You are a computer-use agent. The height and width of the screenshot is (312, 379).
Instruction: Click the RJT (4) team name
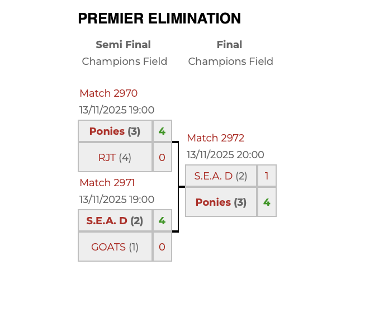[107, 158]
